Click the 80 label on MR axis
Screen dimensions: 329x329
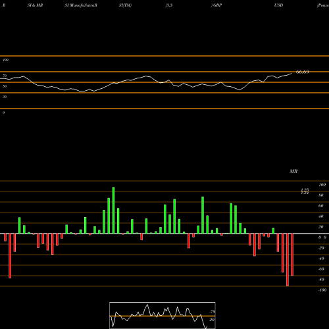coord(321,195)
